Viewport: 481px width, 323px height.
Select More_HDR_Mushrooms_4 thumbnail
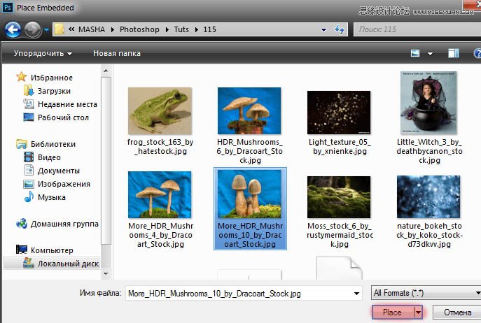pos(160,194)
